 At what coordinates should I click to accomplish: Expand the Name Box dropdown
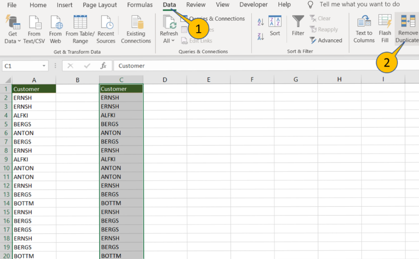pos(44,66)
